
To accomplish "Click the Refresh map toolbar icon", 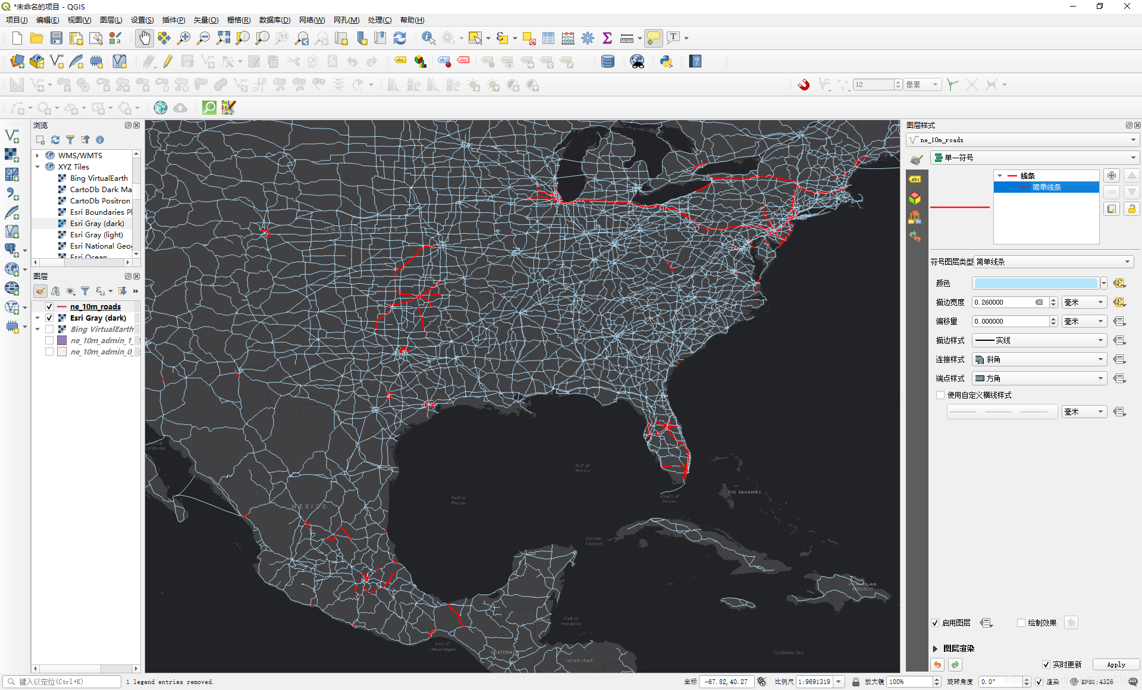I will (400, 38).
